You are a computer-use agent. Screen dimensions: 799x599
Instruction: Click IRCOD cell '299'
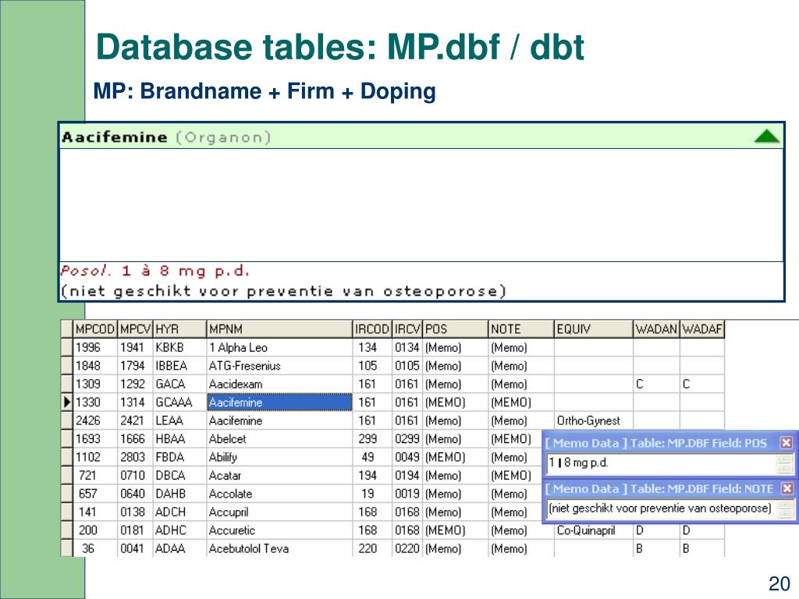coord(372,438)
